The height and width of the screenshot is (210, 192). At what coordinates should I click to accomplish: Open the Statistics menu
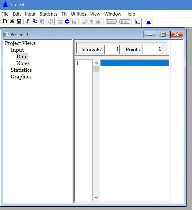pos(49,14)
